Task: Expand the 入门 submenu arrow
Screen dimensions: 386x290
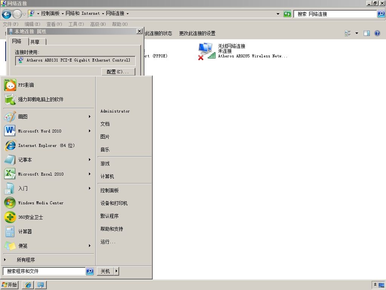Action: (x=90, y=188)
